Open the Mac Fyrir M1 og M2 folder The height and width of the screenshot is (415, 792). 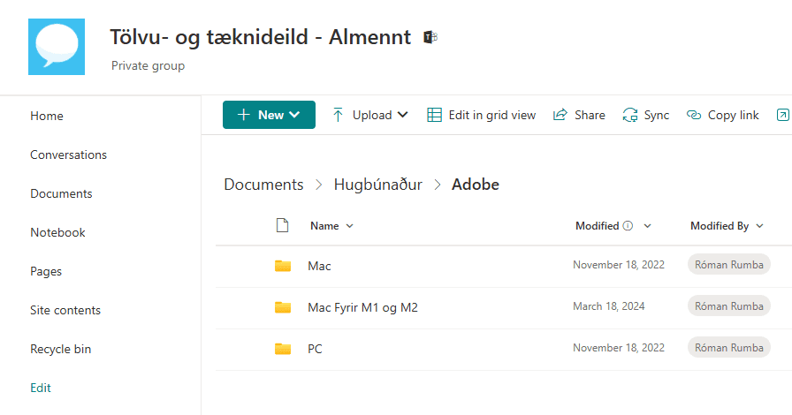[x=362, y=307]
